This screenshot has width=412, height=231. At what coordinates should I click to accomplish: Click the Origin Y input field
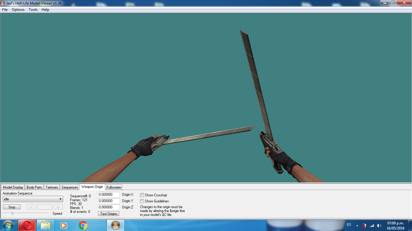pyautogui.click(x=109, y=201)
